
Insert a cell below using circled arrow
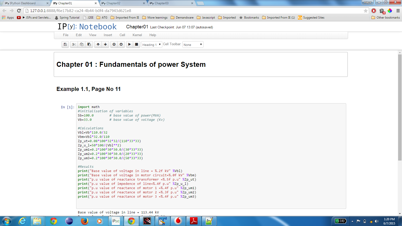(x=121, y=44)
